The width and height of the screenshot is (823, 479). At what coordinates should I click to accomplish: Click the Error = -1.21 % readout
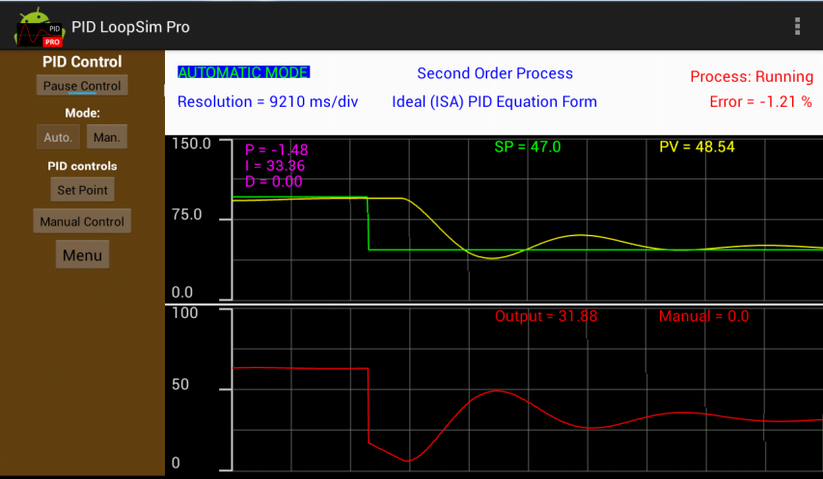pyautogui.click(x=760, y=101)
